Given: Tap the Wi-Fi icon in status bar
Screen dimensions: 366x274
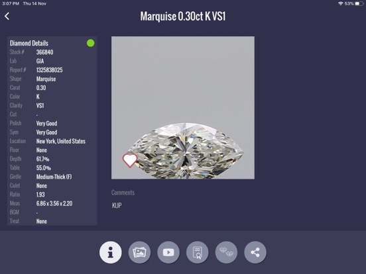Looking at the screenshot, I should coord(340,3).
